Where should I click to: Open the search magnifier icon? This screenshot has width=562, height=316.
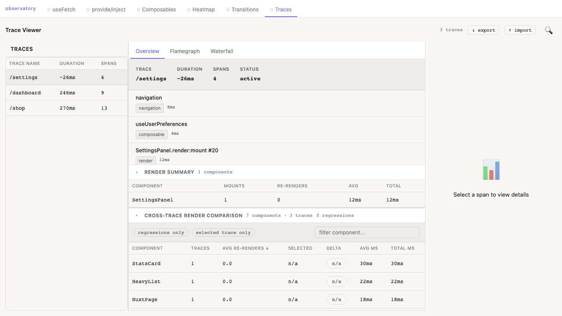pyautogui.click(x=548, y=30)
